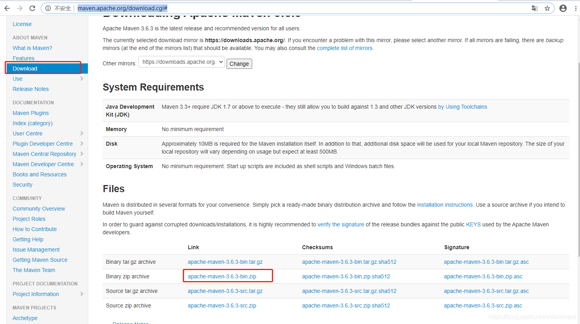580x324 pixels.
Task: Open apache-maven-3.6.3-src.zip.asc signature
Action: (483, 305)
